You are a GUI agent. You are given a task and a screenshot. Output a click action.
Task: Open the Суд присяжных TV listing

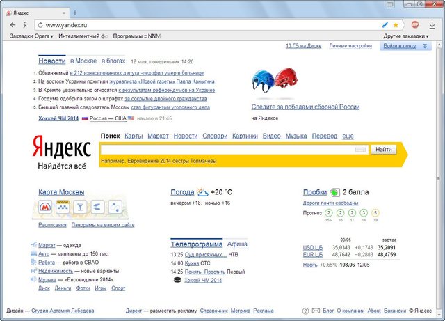point(206,254)
